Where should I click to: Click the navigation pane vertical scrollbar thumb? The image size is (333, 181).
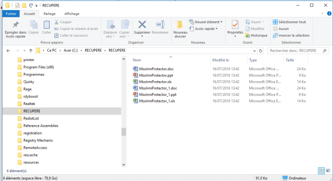click(124, 132)
